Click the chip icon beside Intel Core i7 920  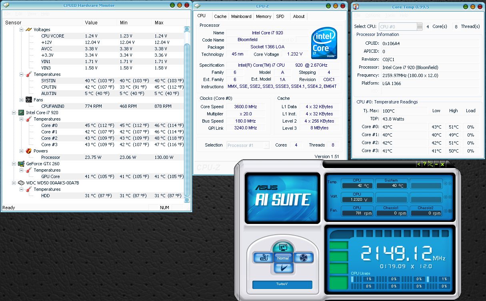(22, 113)
